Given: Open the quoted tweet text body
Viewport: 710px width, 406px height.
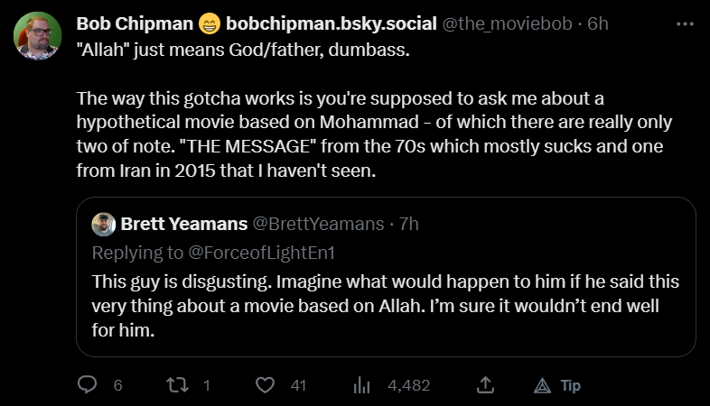Looking at the screenshot, I should tap(385, 305).
